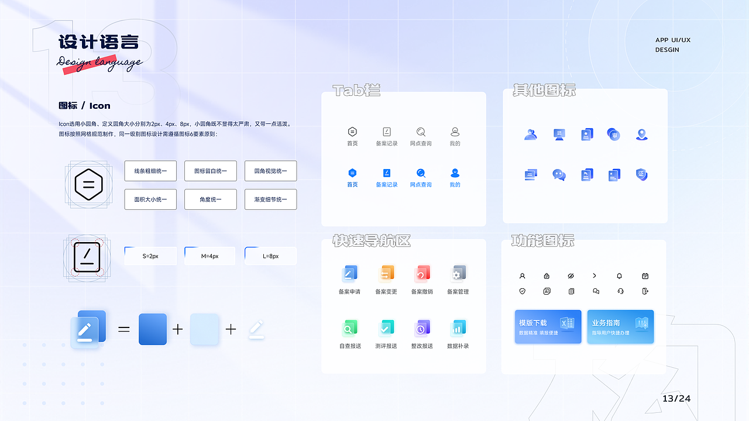Select the blue monitor with swap arrows icon
The height and width of the screenshot is (421, 749).
(x=559, y=134)
